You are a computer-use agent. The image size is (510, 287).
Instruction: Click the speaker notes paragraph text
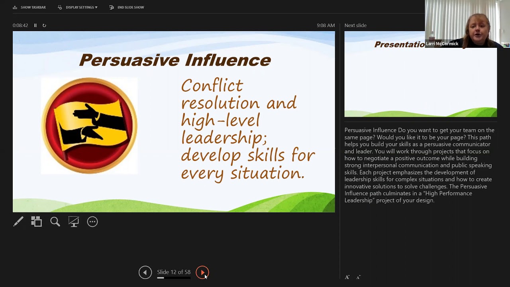[x=419, y=165]
